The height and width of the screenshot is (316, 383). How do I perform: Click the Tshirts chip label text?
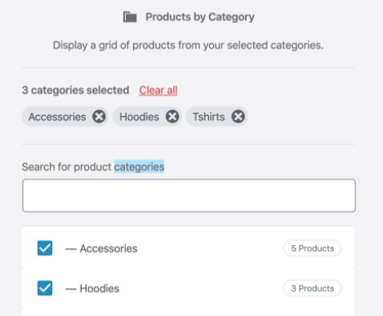click(208, 117)
